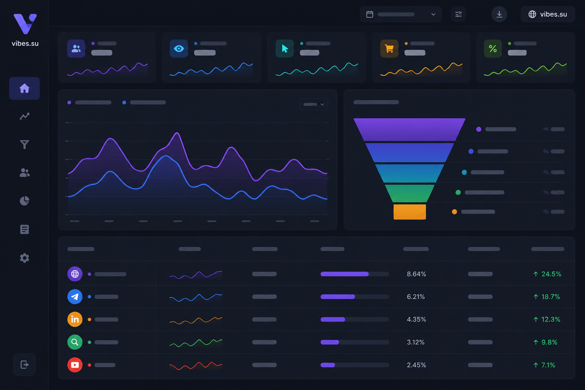
Task: Click the progress bar in 8.64% row
Action: 355,274
